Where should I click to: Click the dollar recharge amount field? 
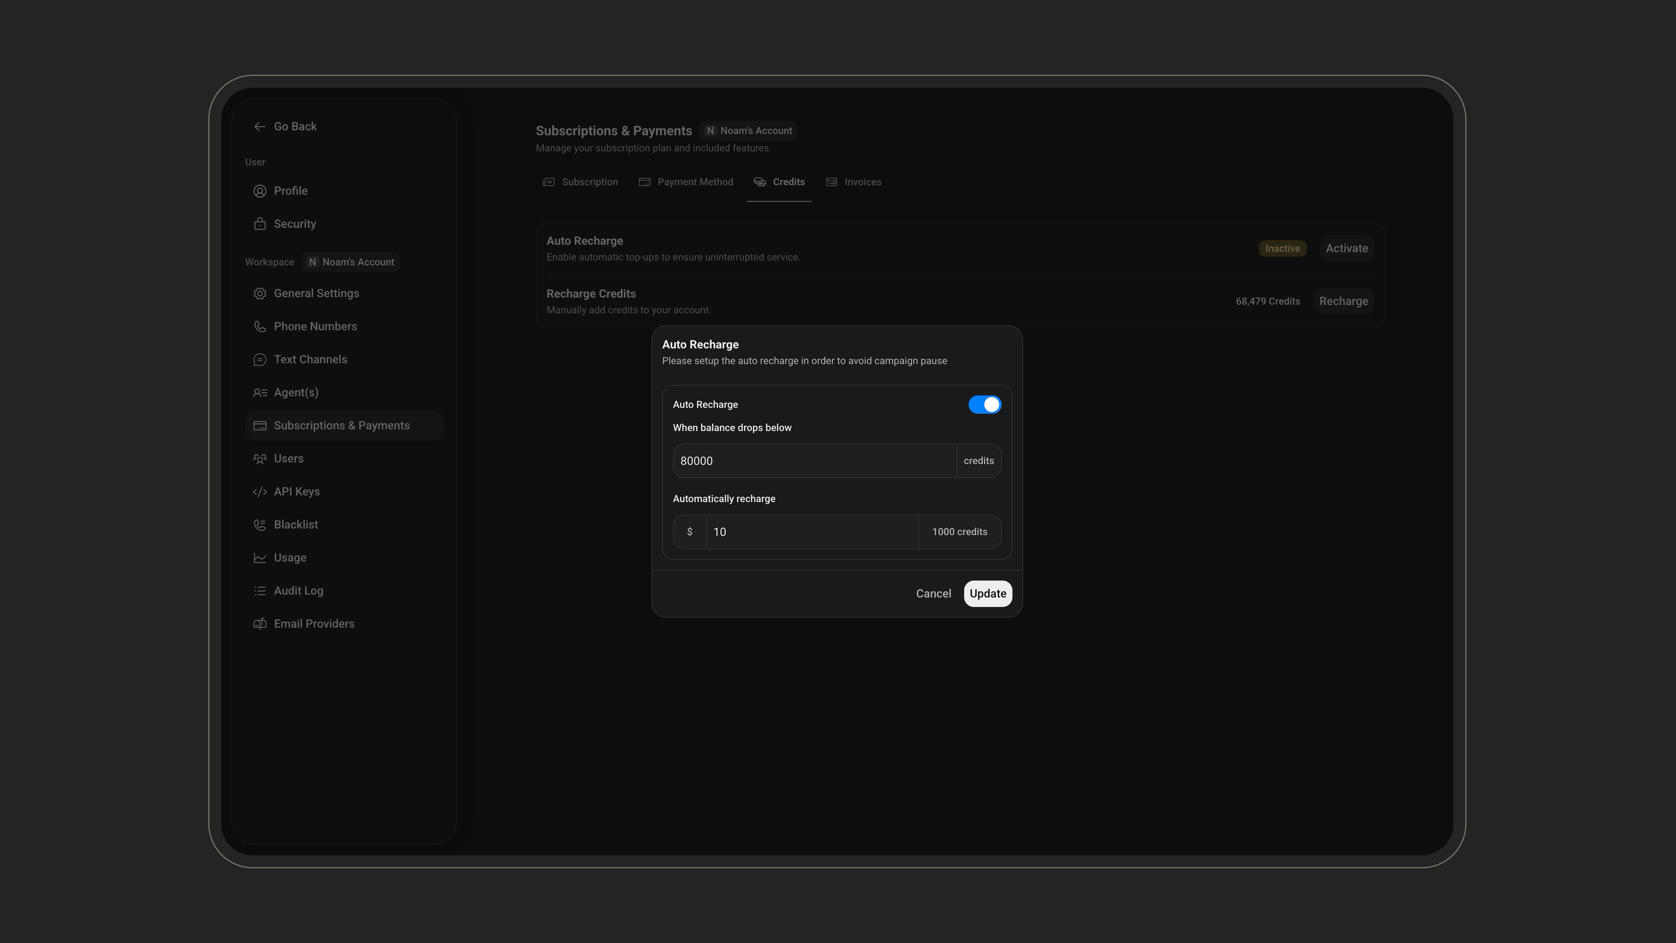812,532
